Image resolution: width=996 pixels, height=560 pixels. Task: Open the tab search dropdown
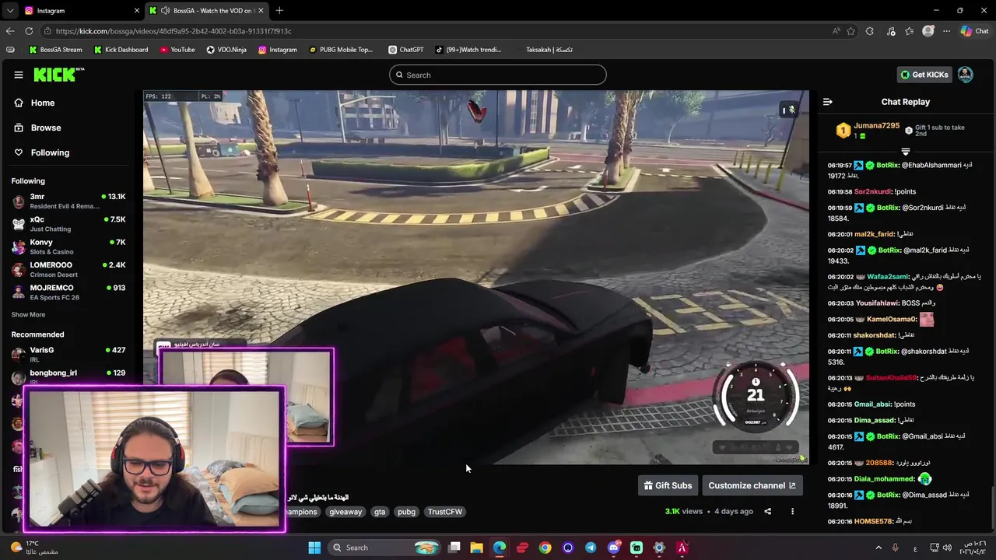click(9, 10)
